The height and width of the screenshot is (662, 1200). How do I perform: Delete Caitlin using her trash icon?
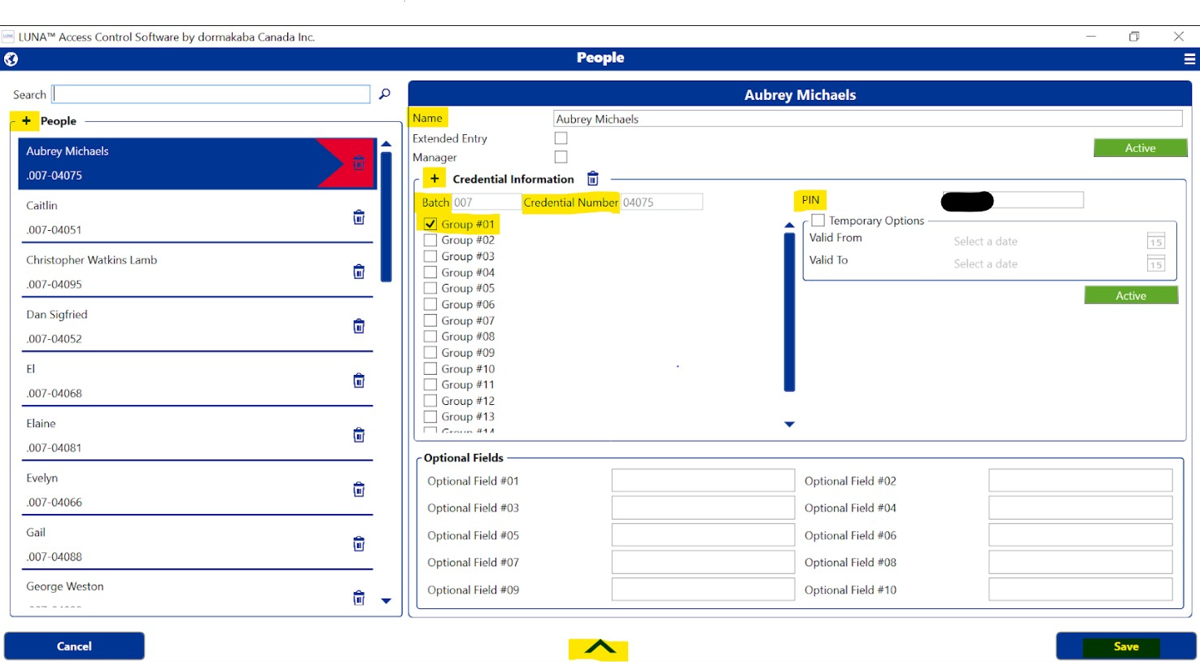coord(359,217)
